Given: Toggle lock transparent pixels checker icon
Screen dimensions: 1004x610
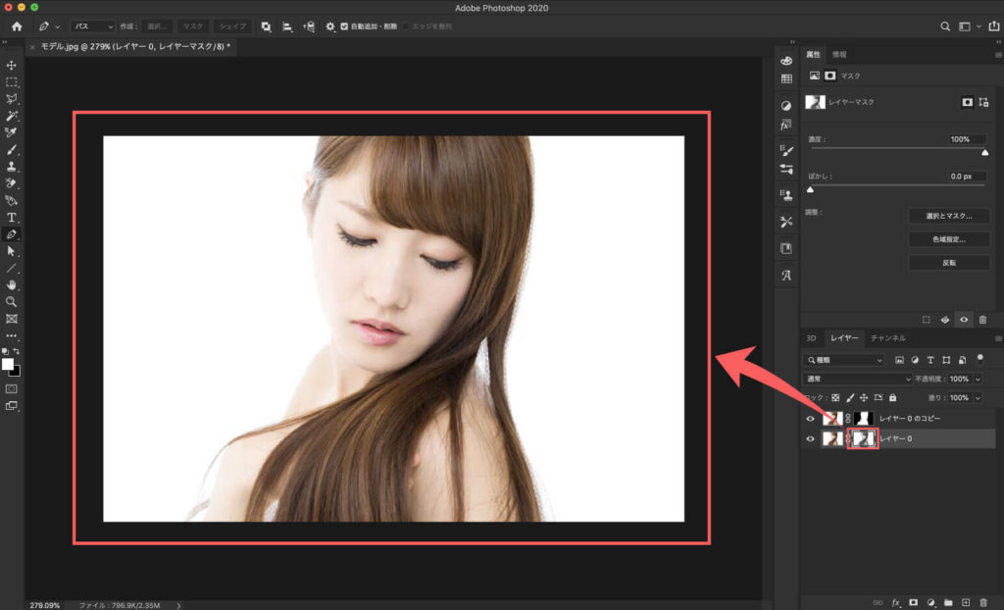Looking at the screenshot, I should coord(835,398).
